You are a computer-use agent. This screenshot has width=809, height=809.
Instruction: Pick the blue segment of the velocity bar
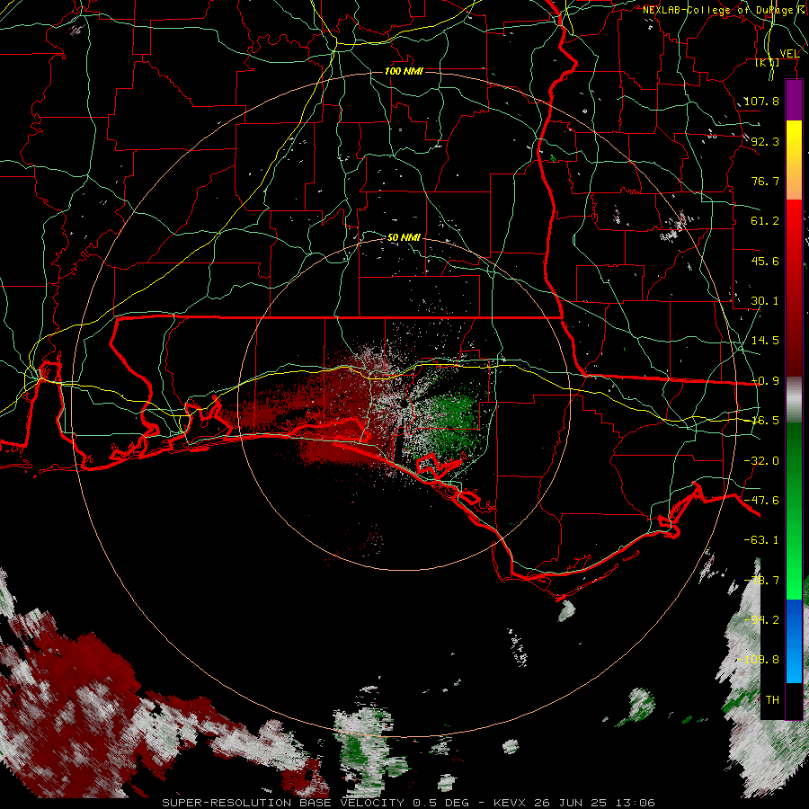tap(794, 641)
